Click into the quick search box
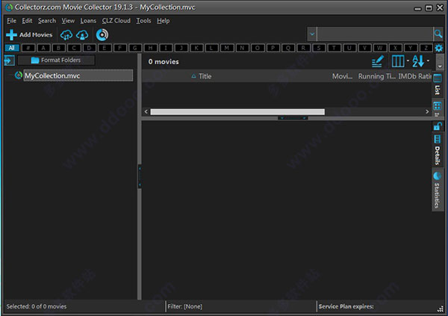Screen dimensions: 448x316 pos(375,34)
